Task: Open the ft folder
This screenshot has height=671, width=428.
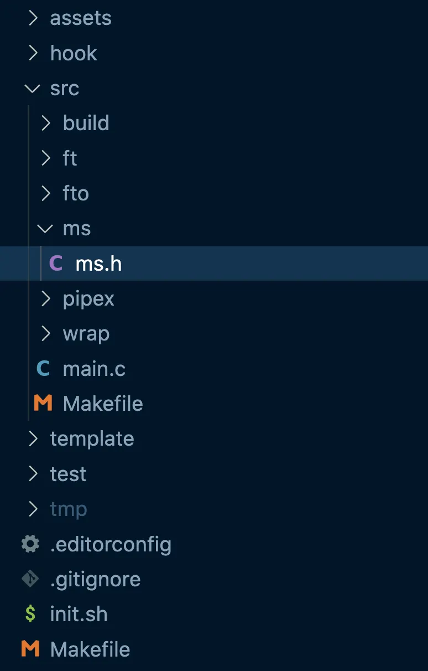Action: click(x=69, y=158)
